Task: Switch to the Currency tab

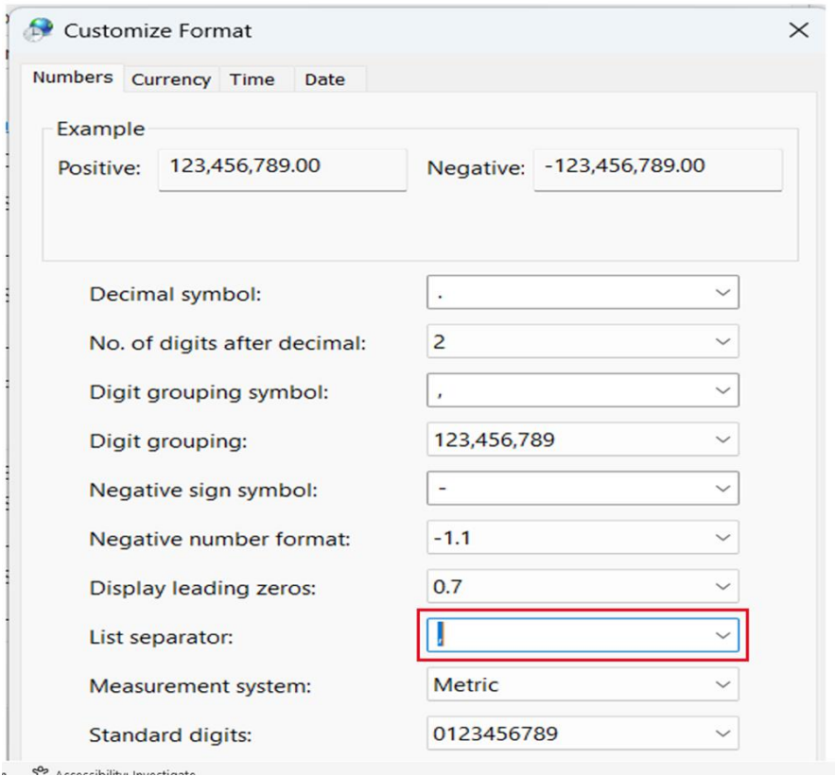Action: tap(170, 79)
